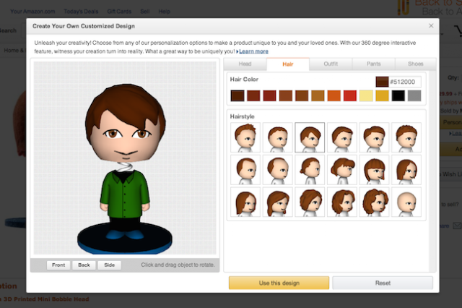Viewport: 462px width, 308px height.
Task: Select the bob hairstyle with straight bangs
Action: pyautogui.click(x=375, y=170)
